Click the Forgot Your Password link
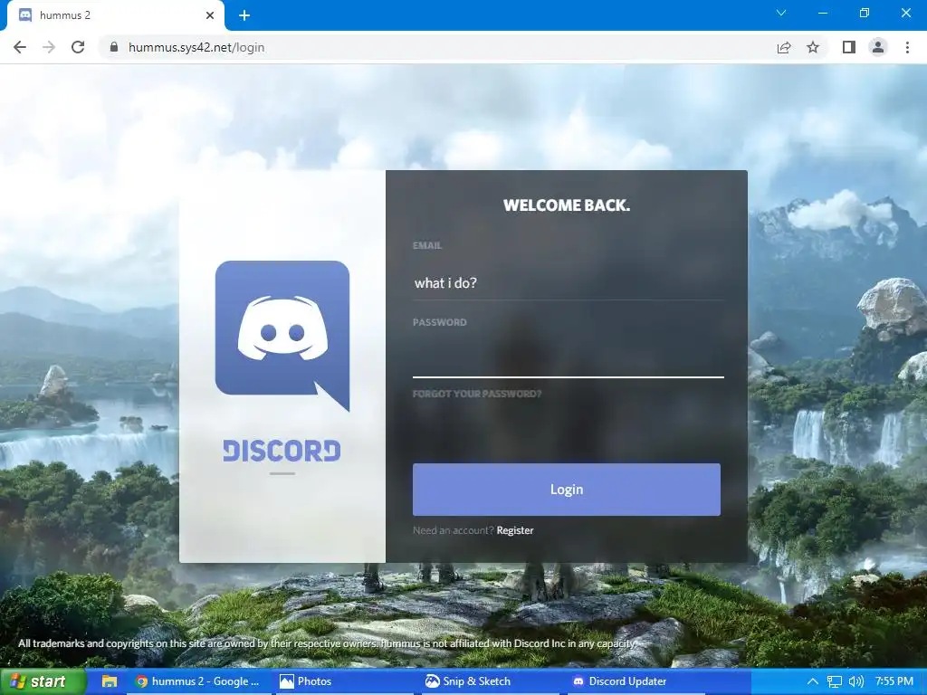This screenshot has width=927, height=695. 477,395
